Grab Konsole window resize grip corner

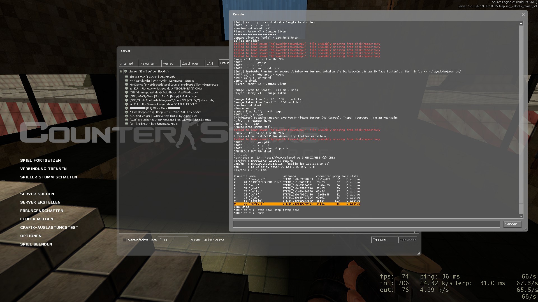(525, 229)
